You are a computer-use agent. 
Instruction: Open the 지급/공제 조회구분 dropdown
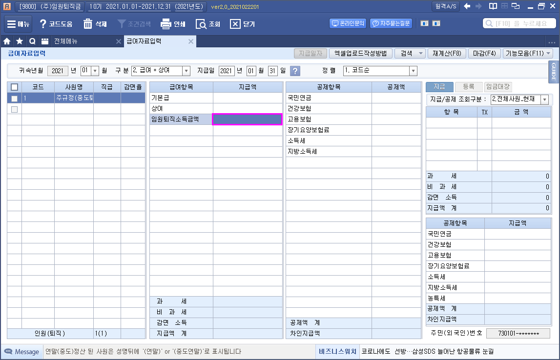click(x=545, y=99)
